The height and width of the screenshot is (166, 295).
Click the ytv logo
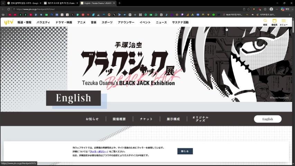tap(9, 22)
